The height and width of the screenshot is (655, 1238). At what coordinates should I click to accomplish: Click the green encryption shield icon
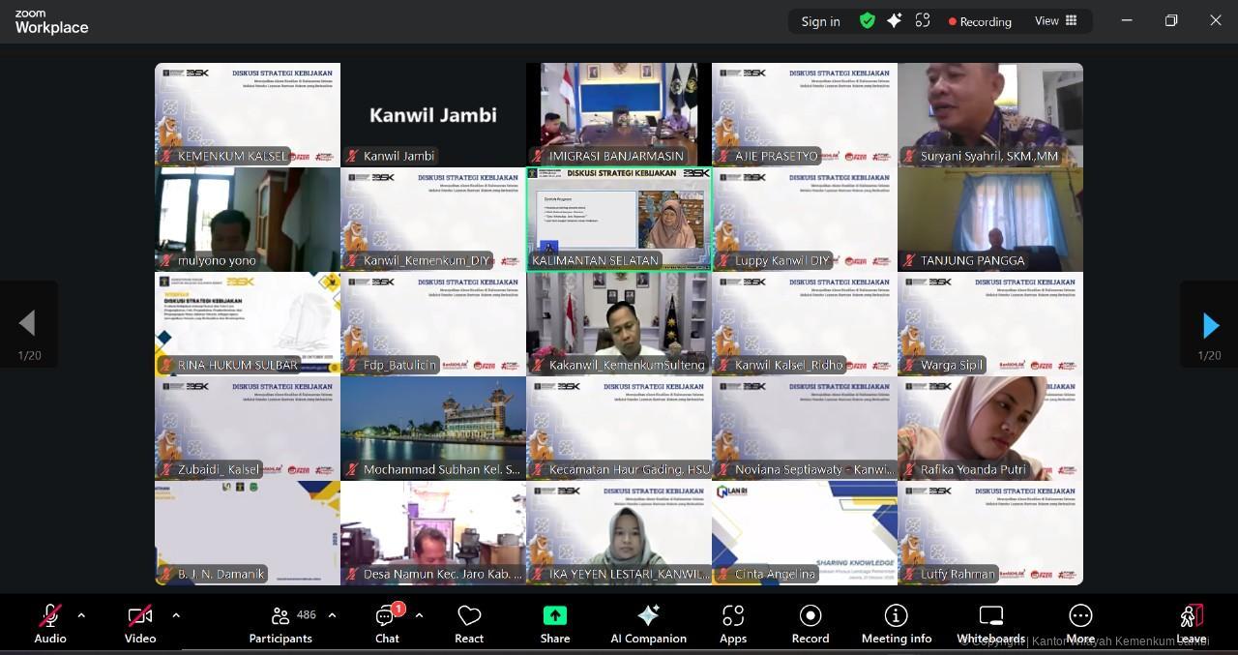click(x=868, y=20)
